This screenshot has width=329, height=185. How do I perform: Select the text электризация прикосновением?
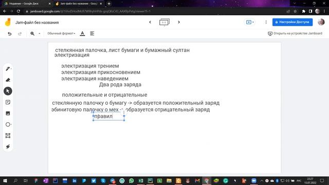101,72
